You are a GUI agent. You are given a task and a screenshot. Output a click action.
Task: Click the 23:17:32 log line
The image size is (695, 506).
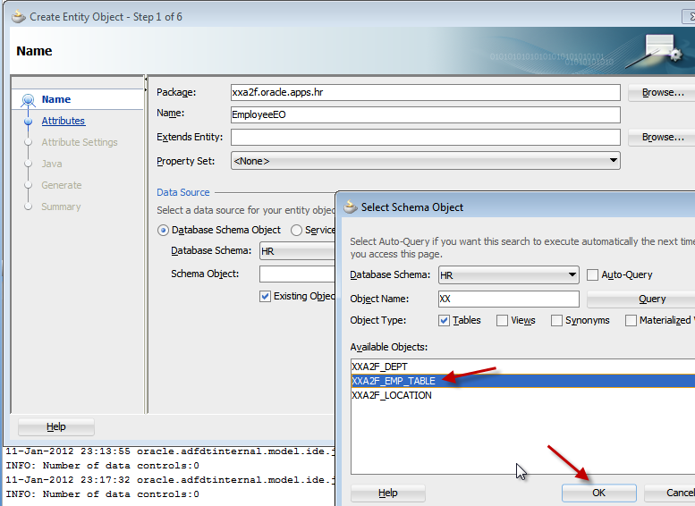pyautogui.click(x=170, y=480)
